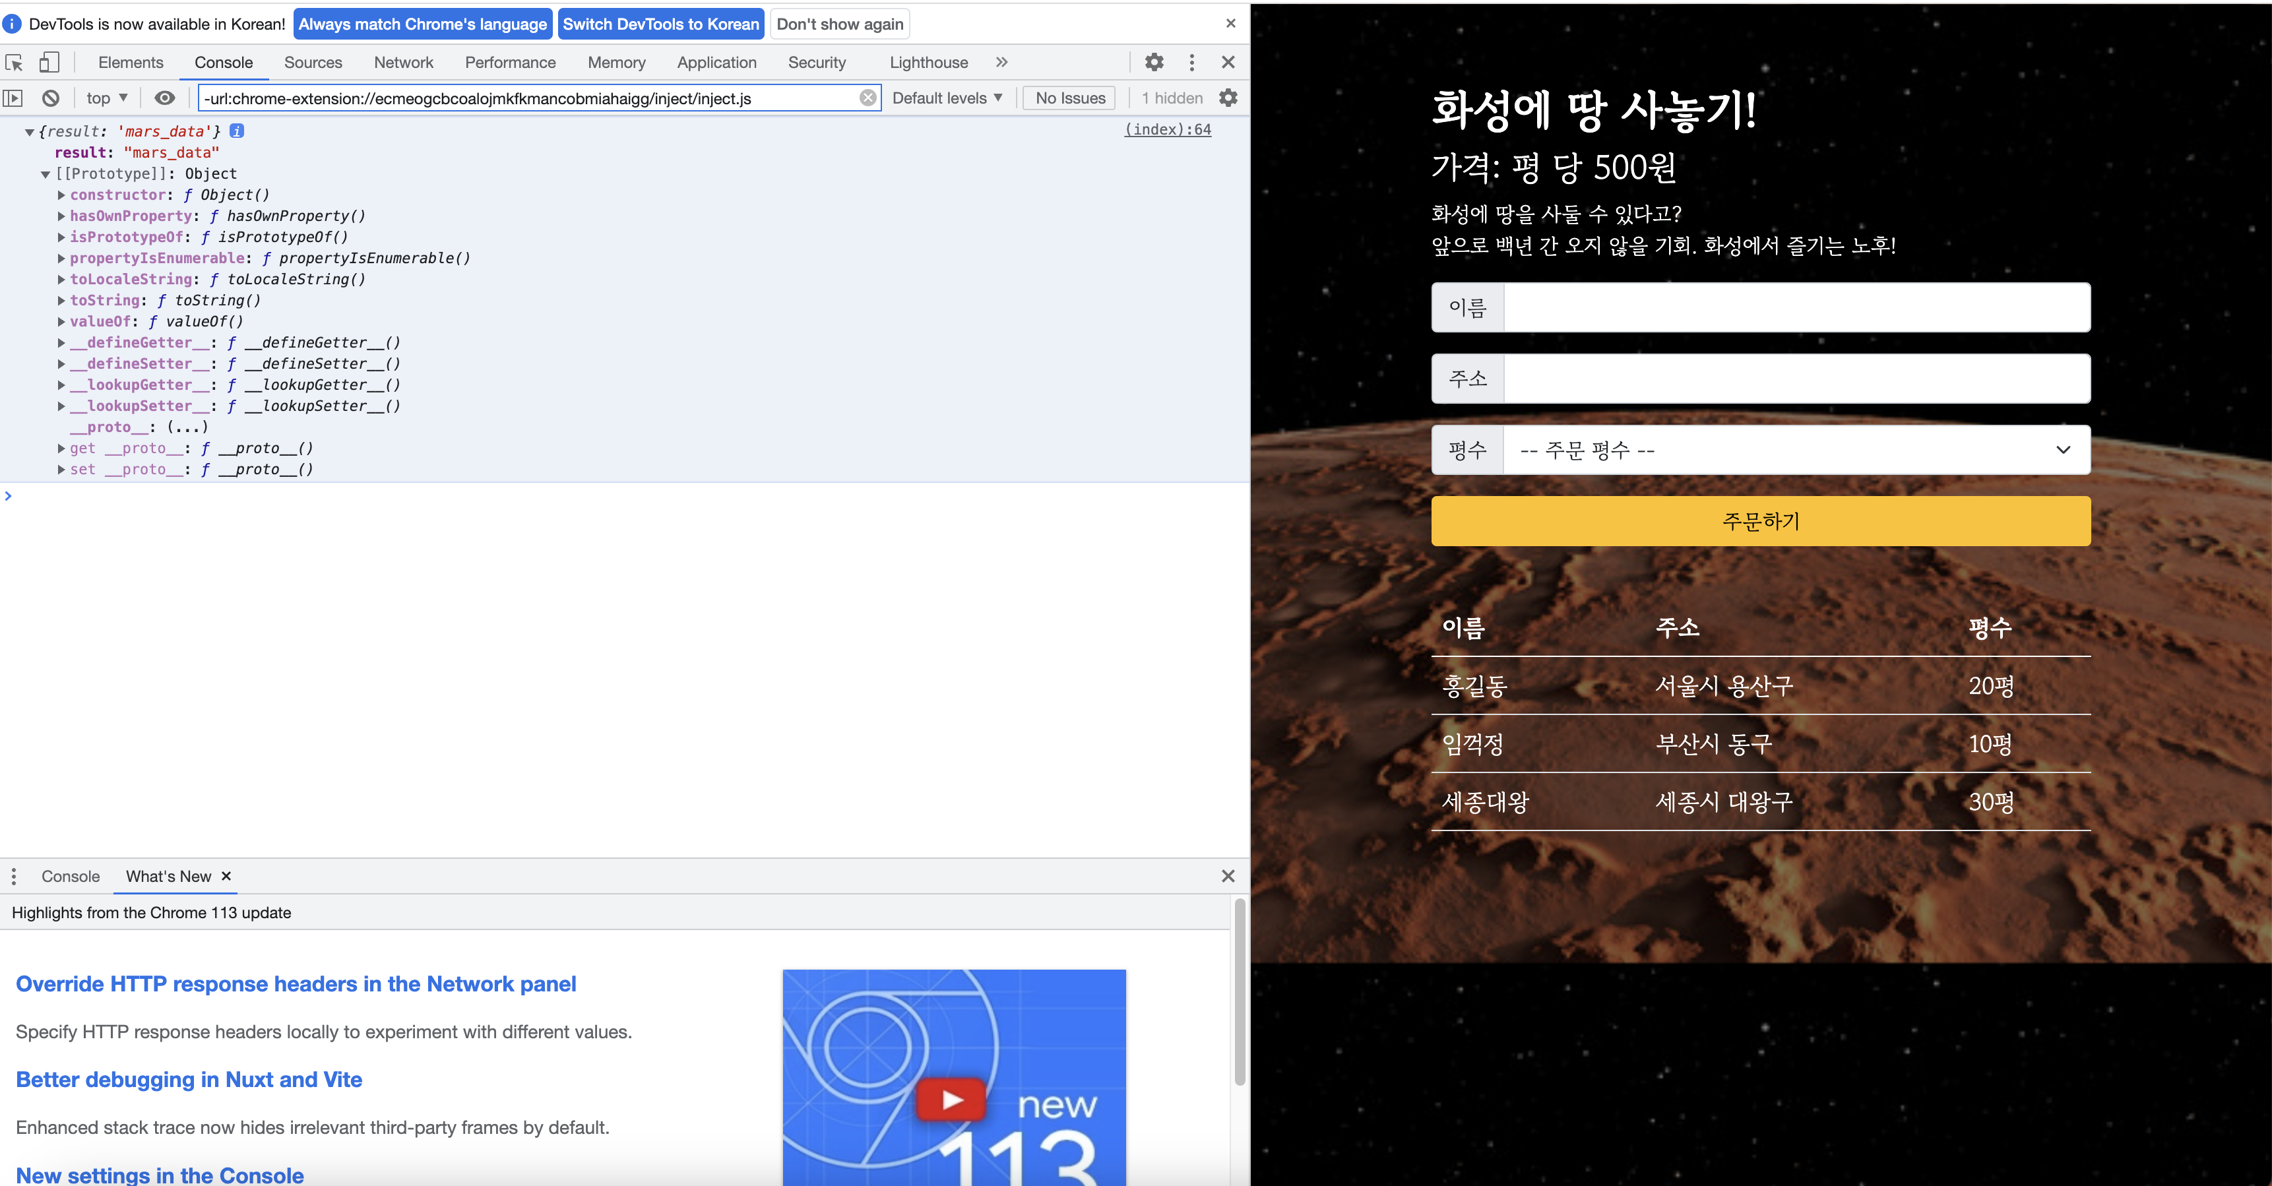
Task: Clear the console filter text
Action: coord(868,98)
